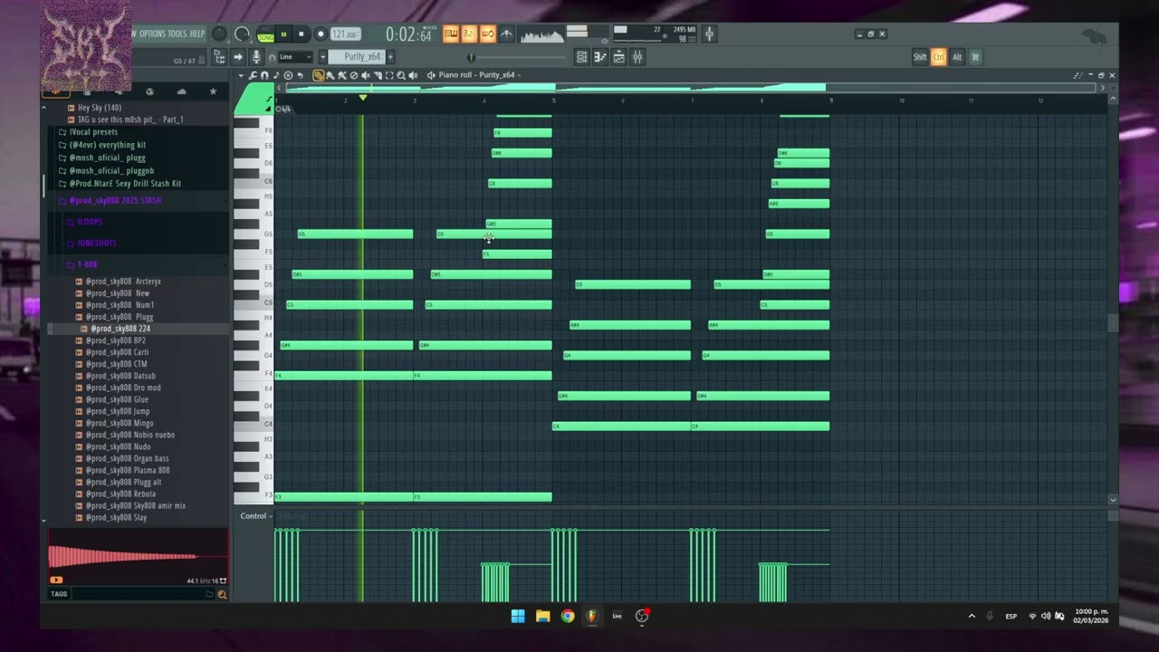Toggle the 3.2.1 countdown before recording
Screen dimensions: 1159x652
click(469, 34)
